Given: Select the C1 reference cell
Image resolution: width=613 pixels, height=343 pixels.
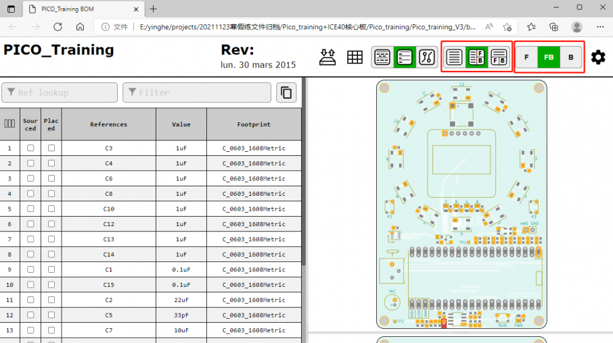Looking at the screenshot, I should coord(109,269).
